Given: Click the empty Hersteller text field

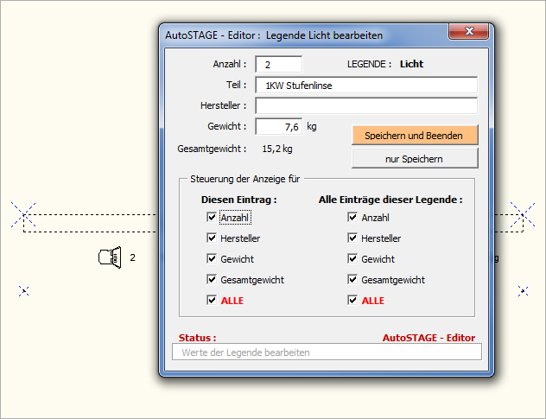Looking at the screenshot, I should pyautogui.click(x=365, y=105).
